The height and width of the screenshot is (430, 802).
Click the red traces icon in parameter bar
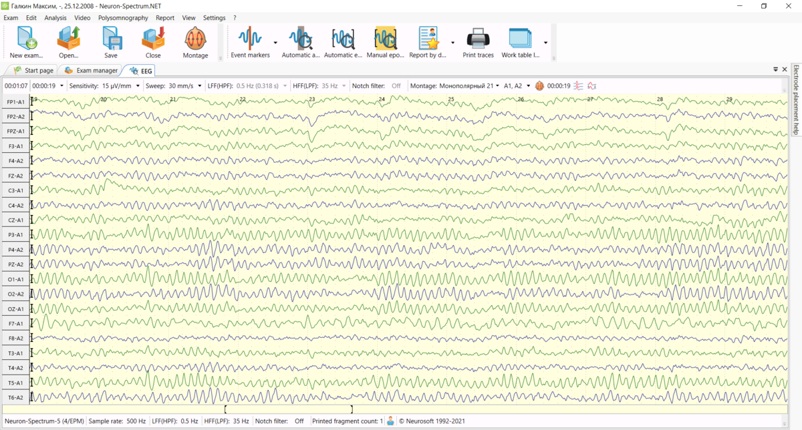578,85
